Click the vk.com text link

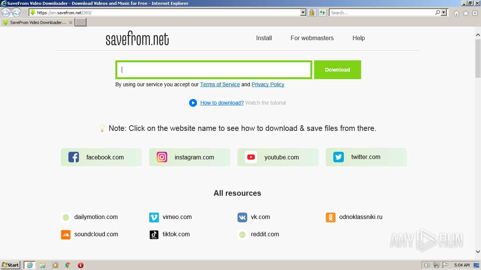click(260, 217)
